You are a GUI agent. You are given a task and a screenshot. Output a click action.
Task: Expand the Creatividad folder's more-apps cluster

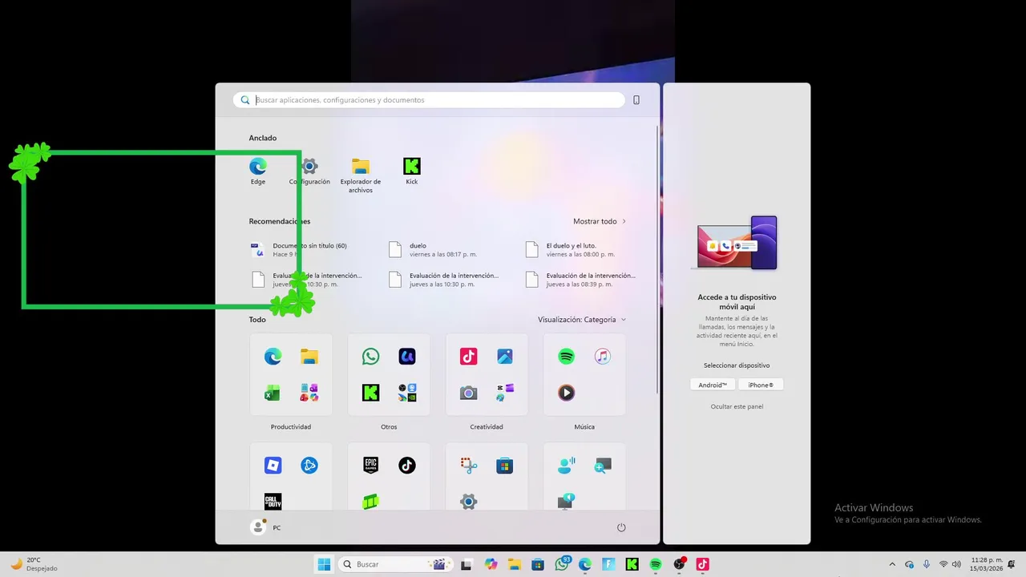click(505, 393)
